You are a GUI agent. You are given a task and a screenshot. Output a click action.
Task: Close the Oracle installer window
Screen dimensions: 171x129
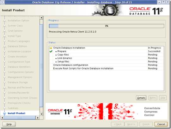coord(168,2)
